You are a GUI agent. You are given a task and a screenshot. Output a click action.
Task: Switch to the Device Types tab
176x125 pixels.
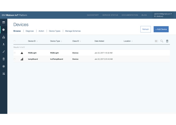[54, 31]
